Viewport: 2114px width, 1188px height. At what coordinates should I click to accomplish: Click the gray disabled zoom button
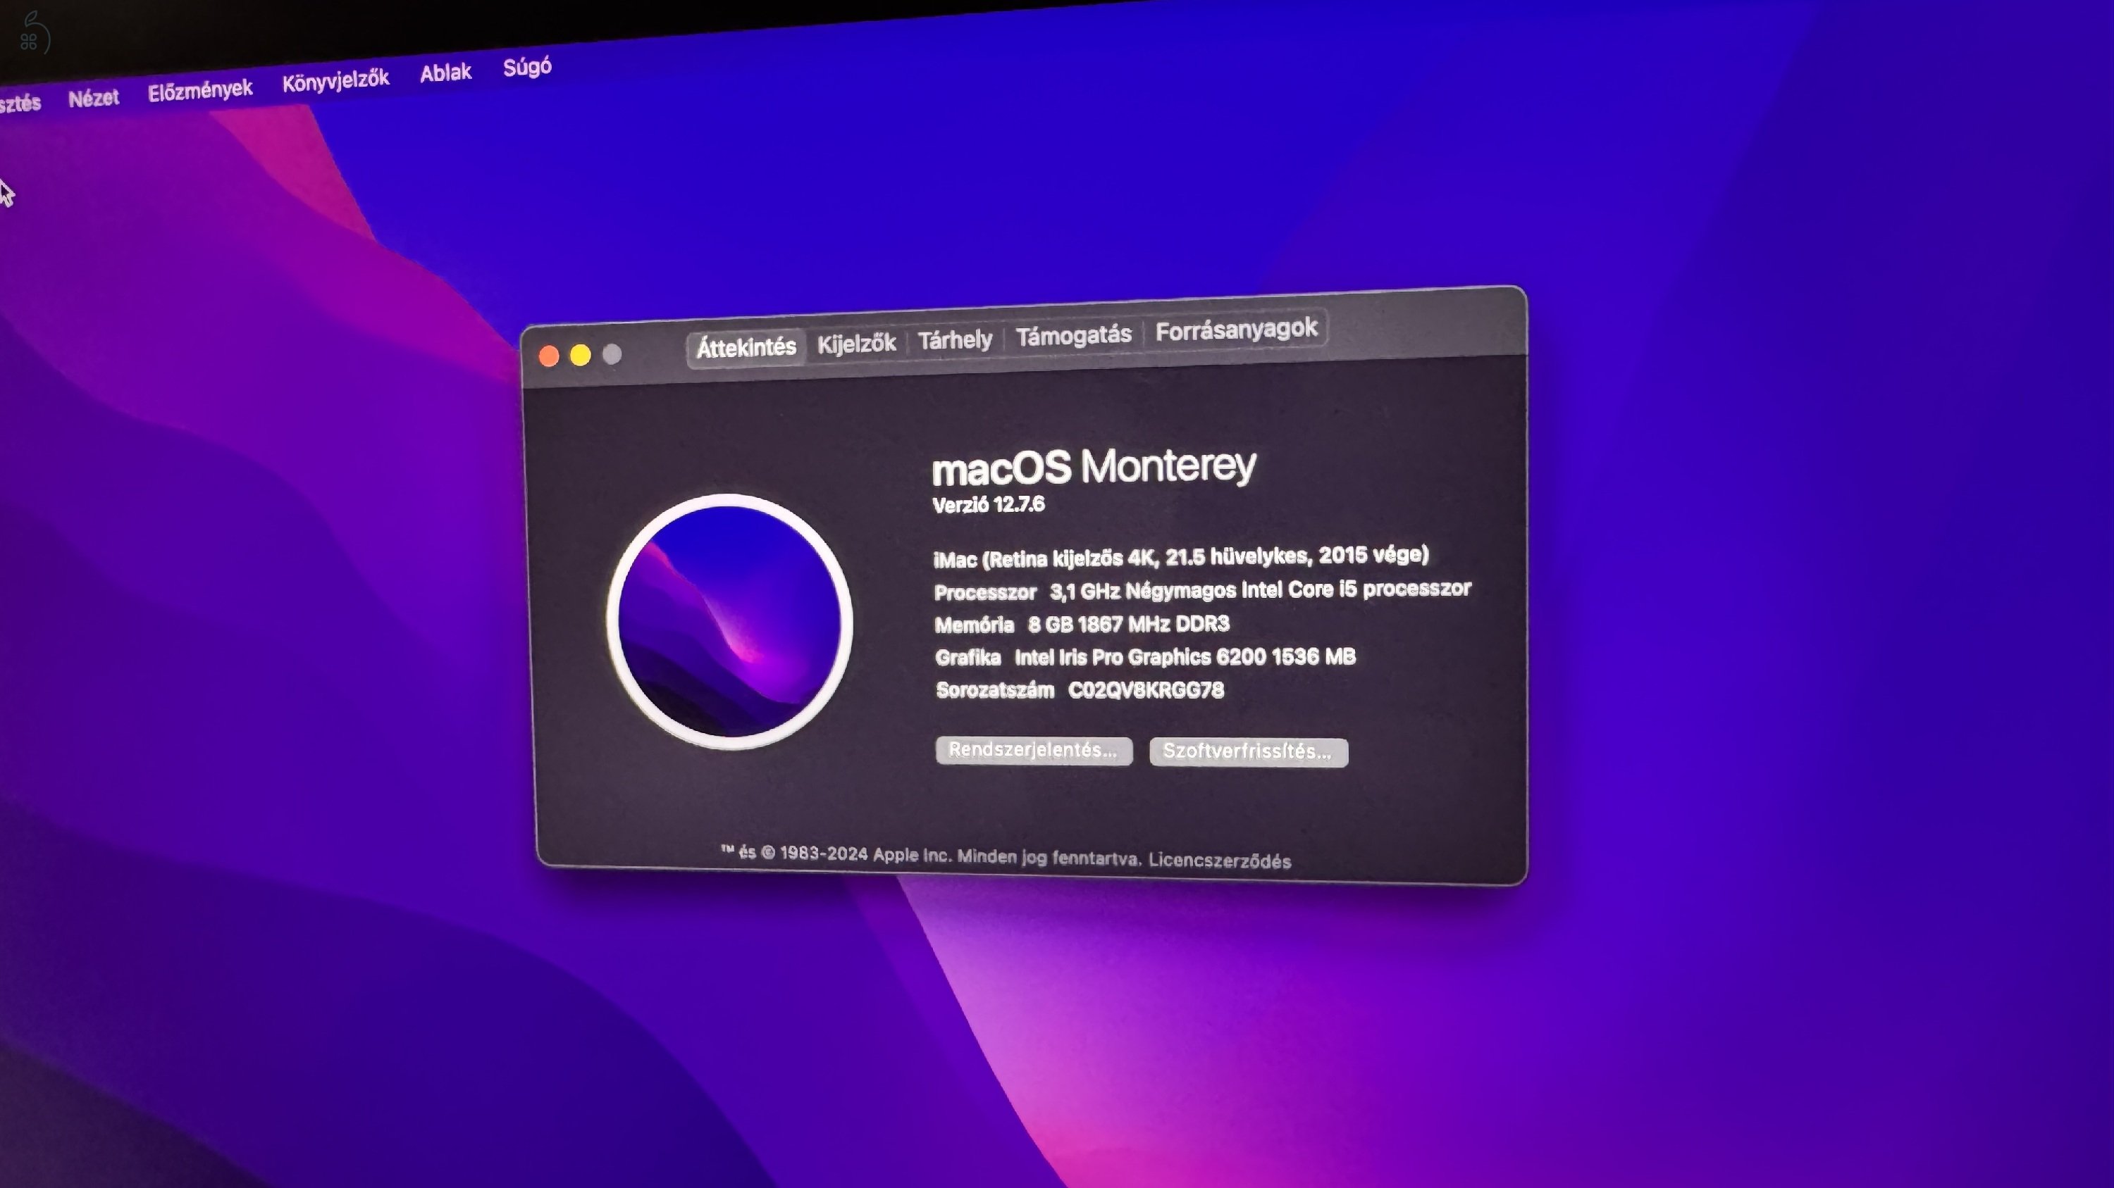tap(612, 354)
